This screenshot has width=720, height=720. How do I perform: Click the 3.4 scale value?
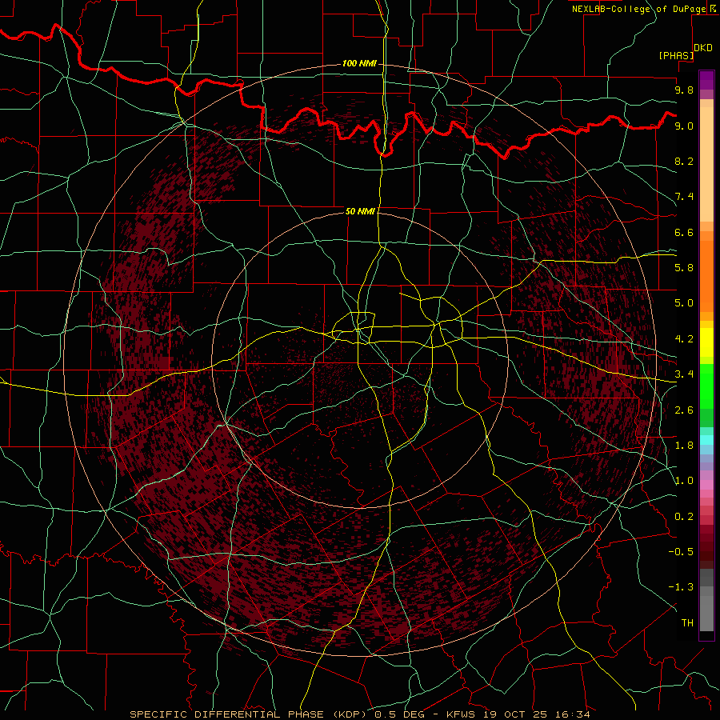(684, 374)
